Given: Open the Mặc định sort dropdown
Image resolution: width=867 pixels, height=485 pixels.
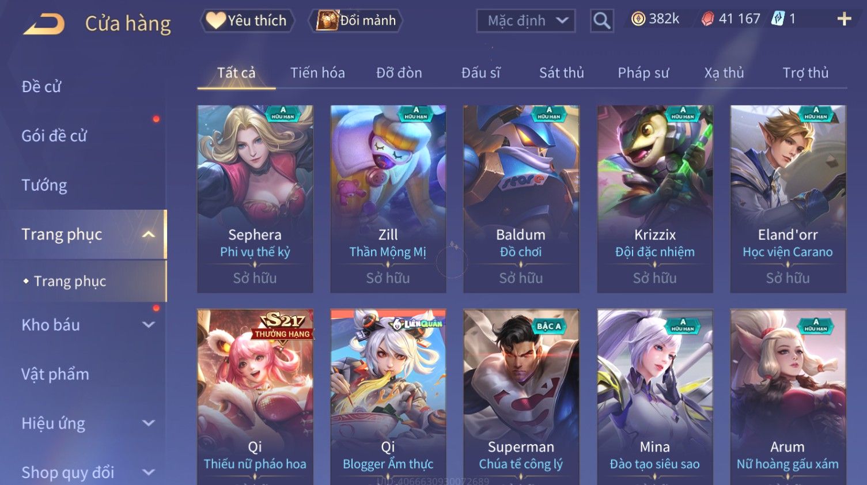Looking at the screenshot, I should pyautogui.click(x=525, y=21).
